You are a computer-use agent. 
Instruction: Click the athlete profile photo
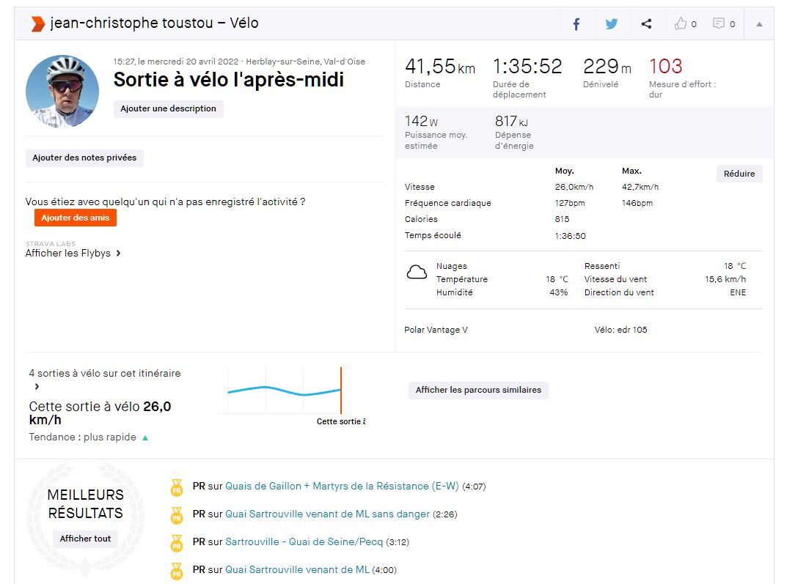click(x=62, y=91)
